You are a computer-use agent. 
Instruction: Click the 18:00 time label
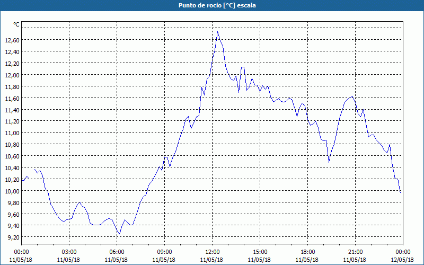point(307,252)
